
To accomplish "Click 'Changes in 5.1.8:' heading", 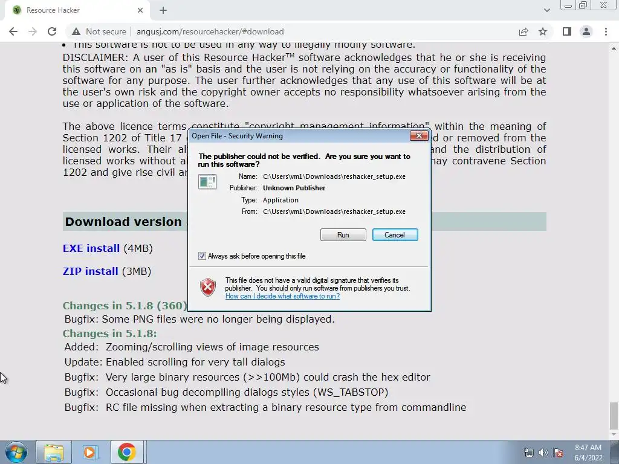I will pos(110,333).
